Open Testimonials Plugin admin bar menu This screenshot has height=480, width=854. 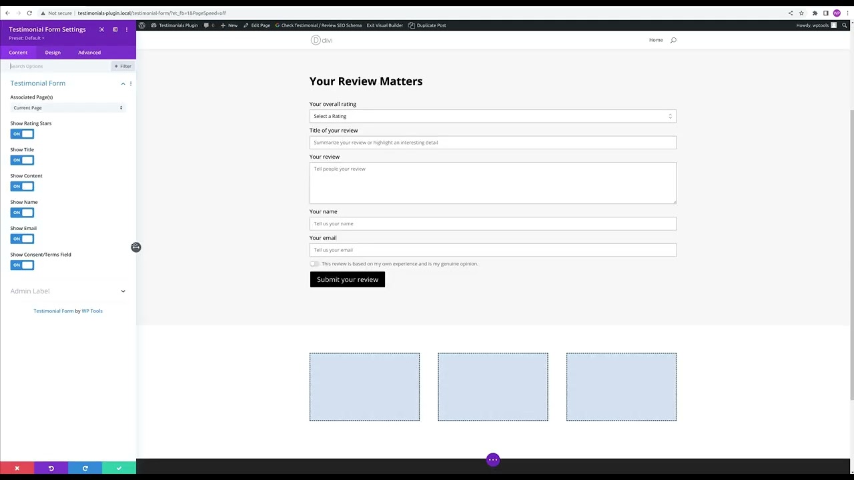coord(174,25)
